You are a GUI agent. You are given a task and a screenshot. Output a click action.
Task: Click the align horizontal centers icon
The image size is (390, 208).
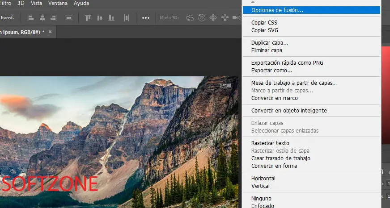(42, 18)
